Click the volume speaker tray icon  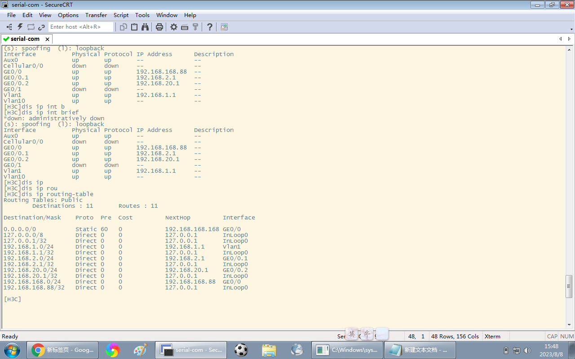(x=527, y=350)
